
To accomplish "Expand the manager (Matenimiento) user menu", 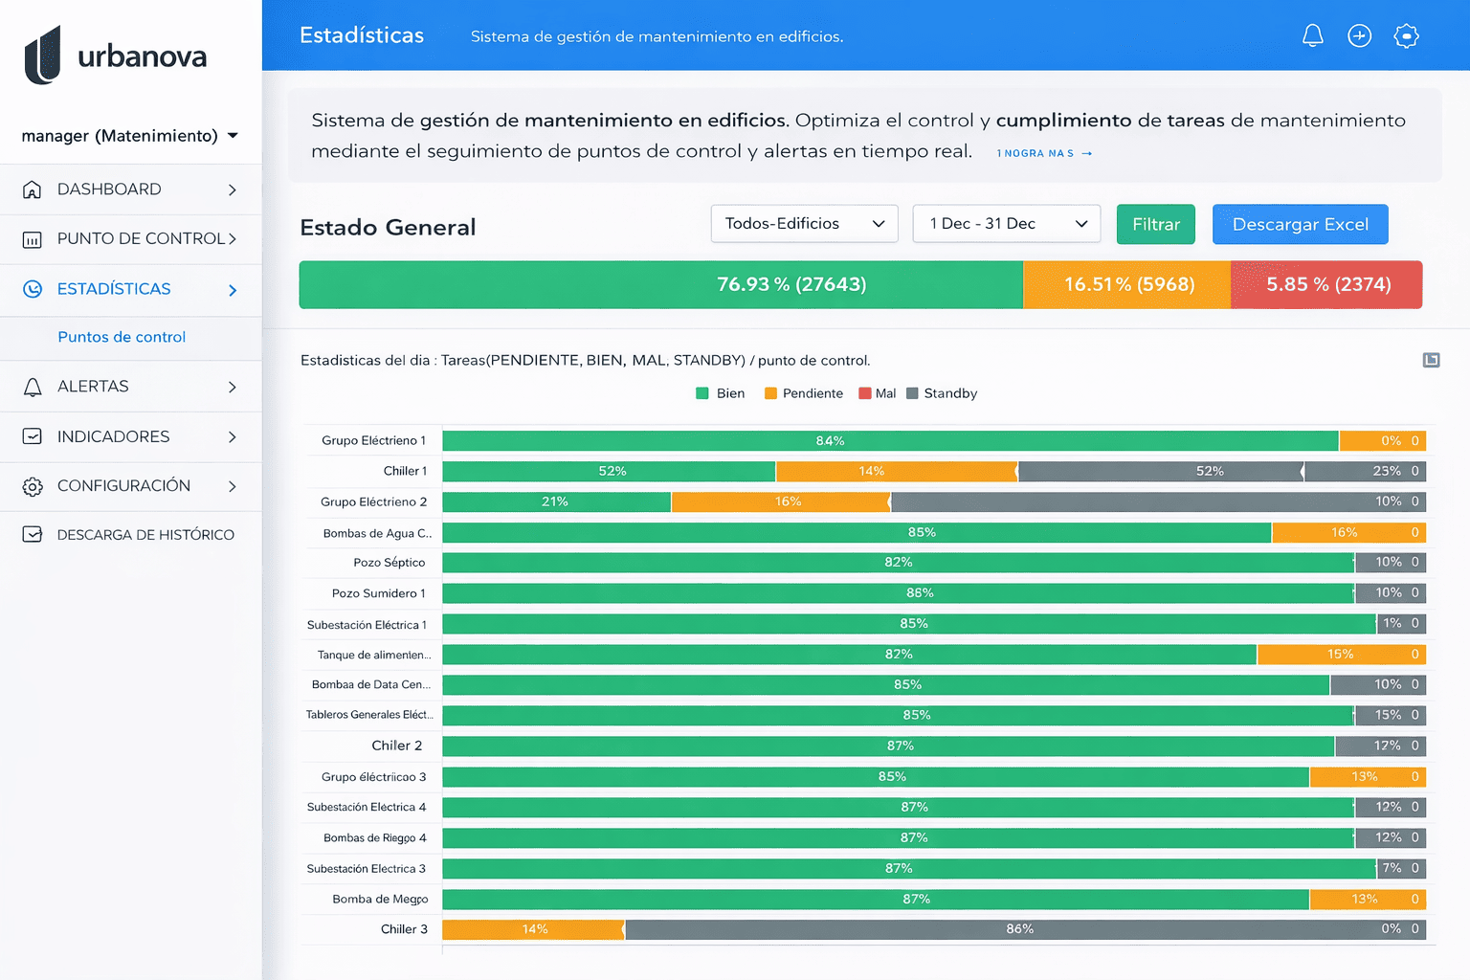I will (x=130, y=136).
